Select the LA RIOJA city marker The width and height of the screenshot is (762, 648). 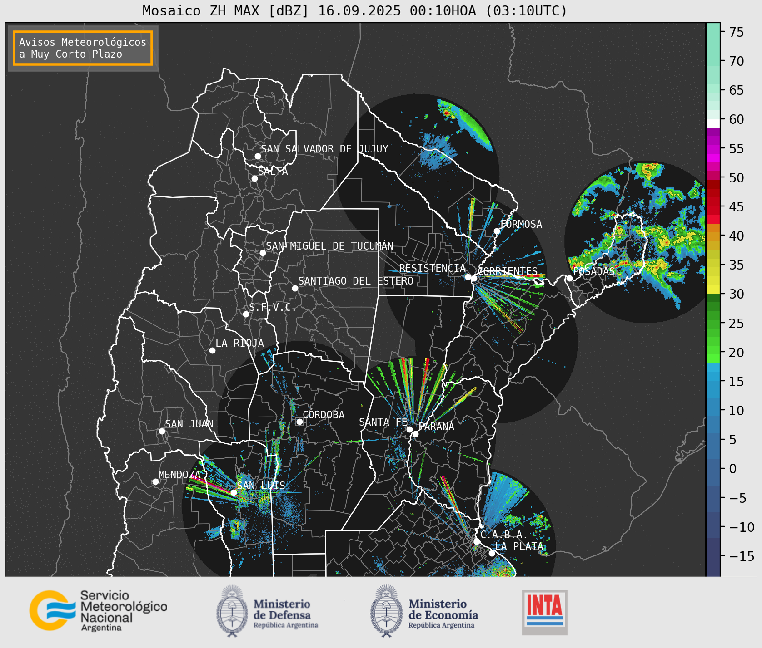click(212, 350)
